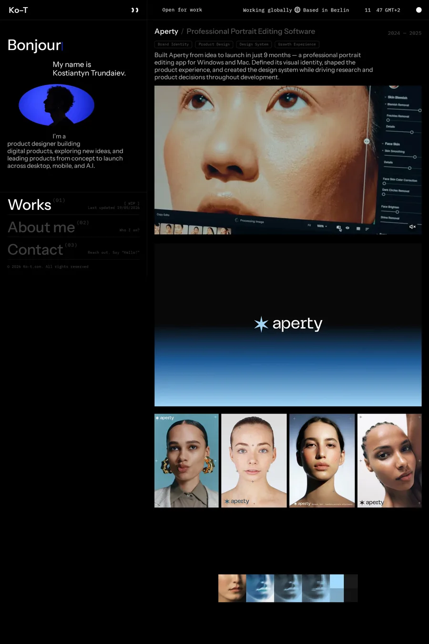Play the Aperty portrait editing demo video
The width and height of the screenshot is (429, 644).
click(x=288, y=160)
